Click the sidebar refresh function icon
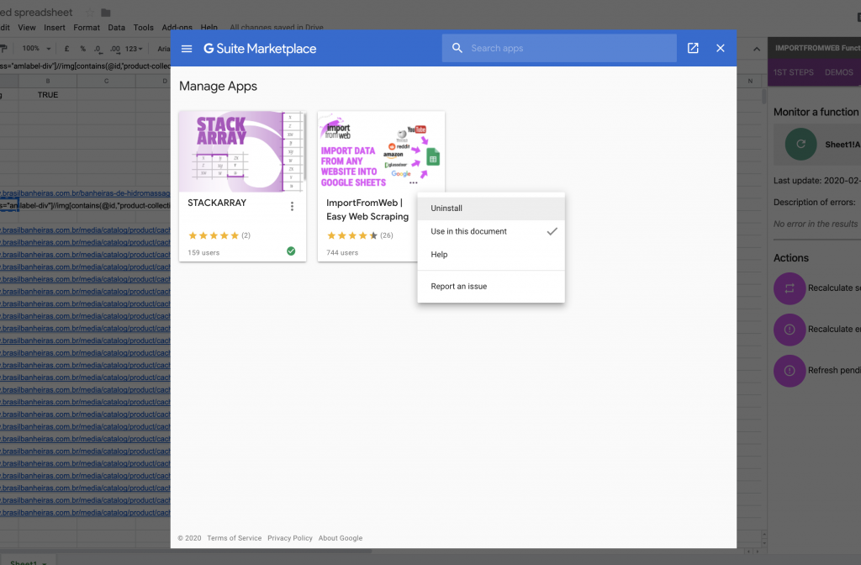This screenshot has height=565, width=861. 800,145
